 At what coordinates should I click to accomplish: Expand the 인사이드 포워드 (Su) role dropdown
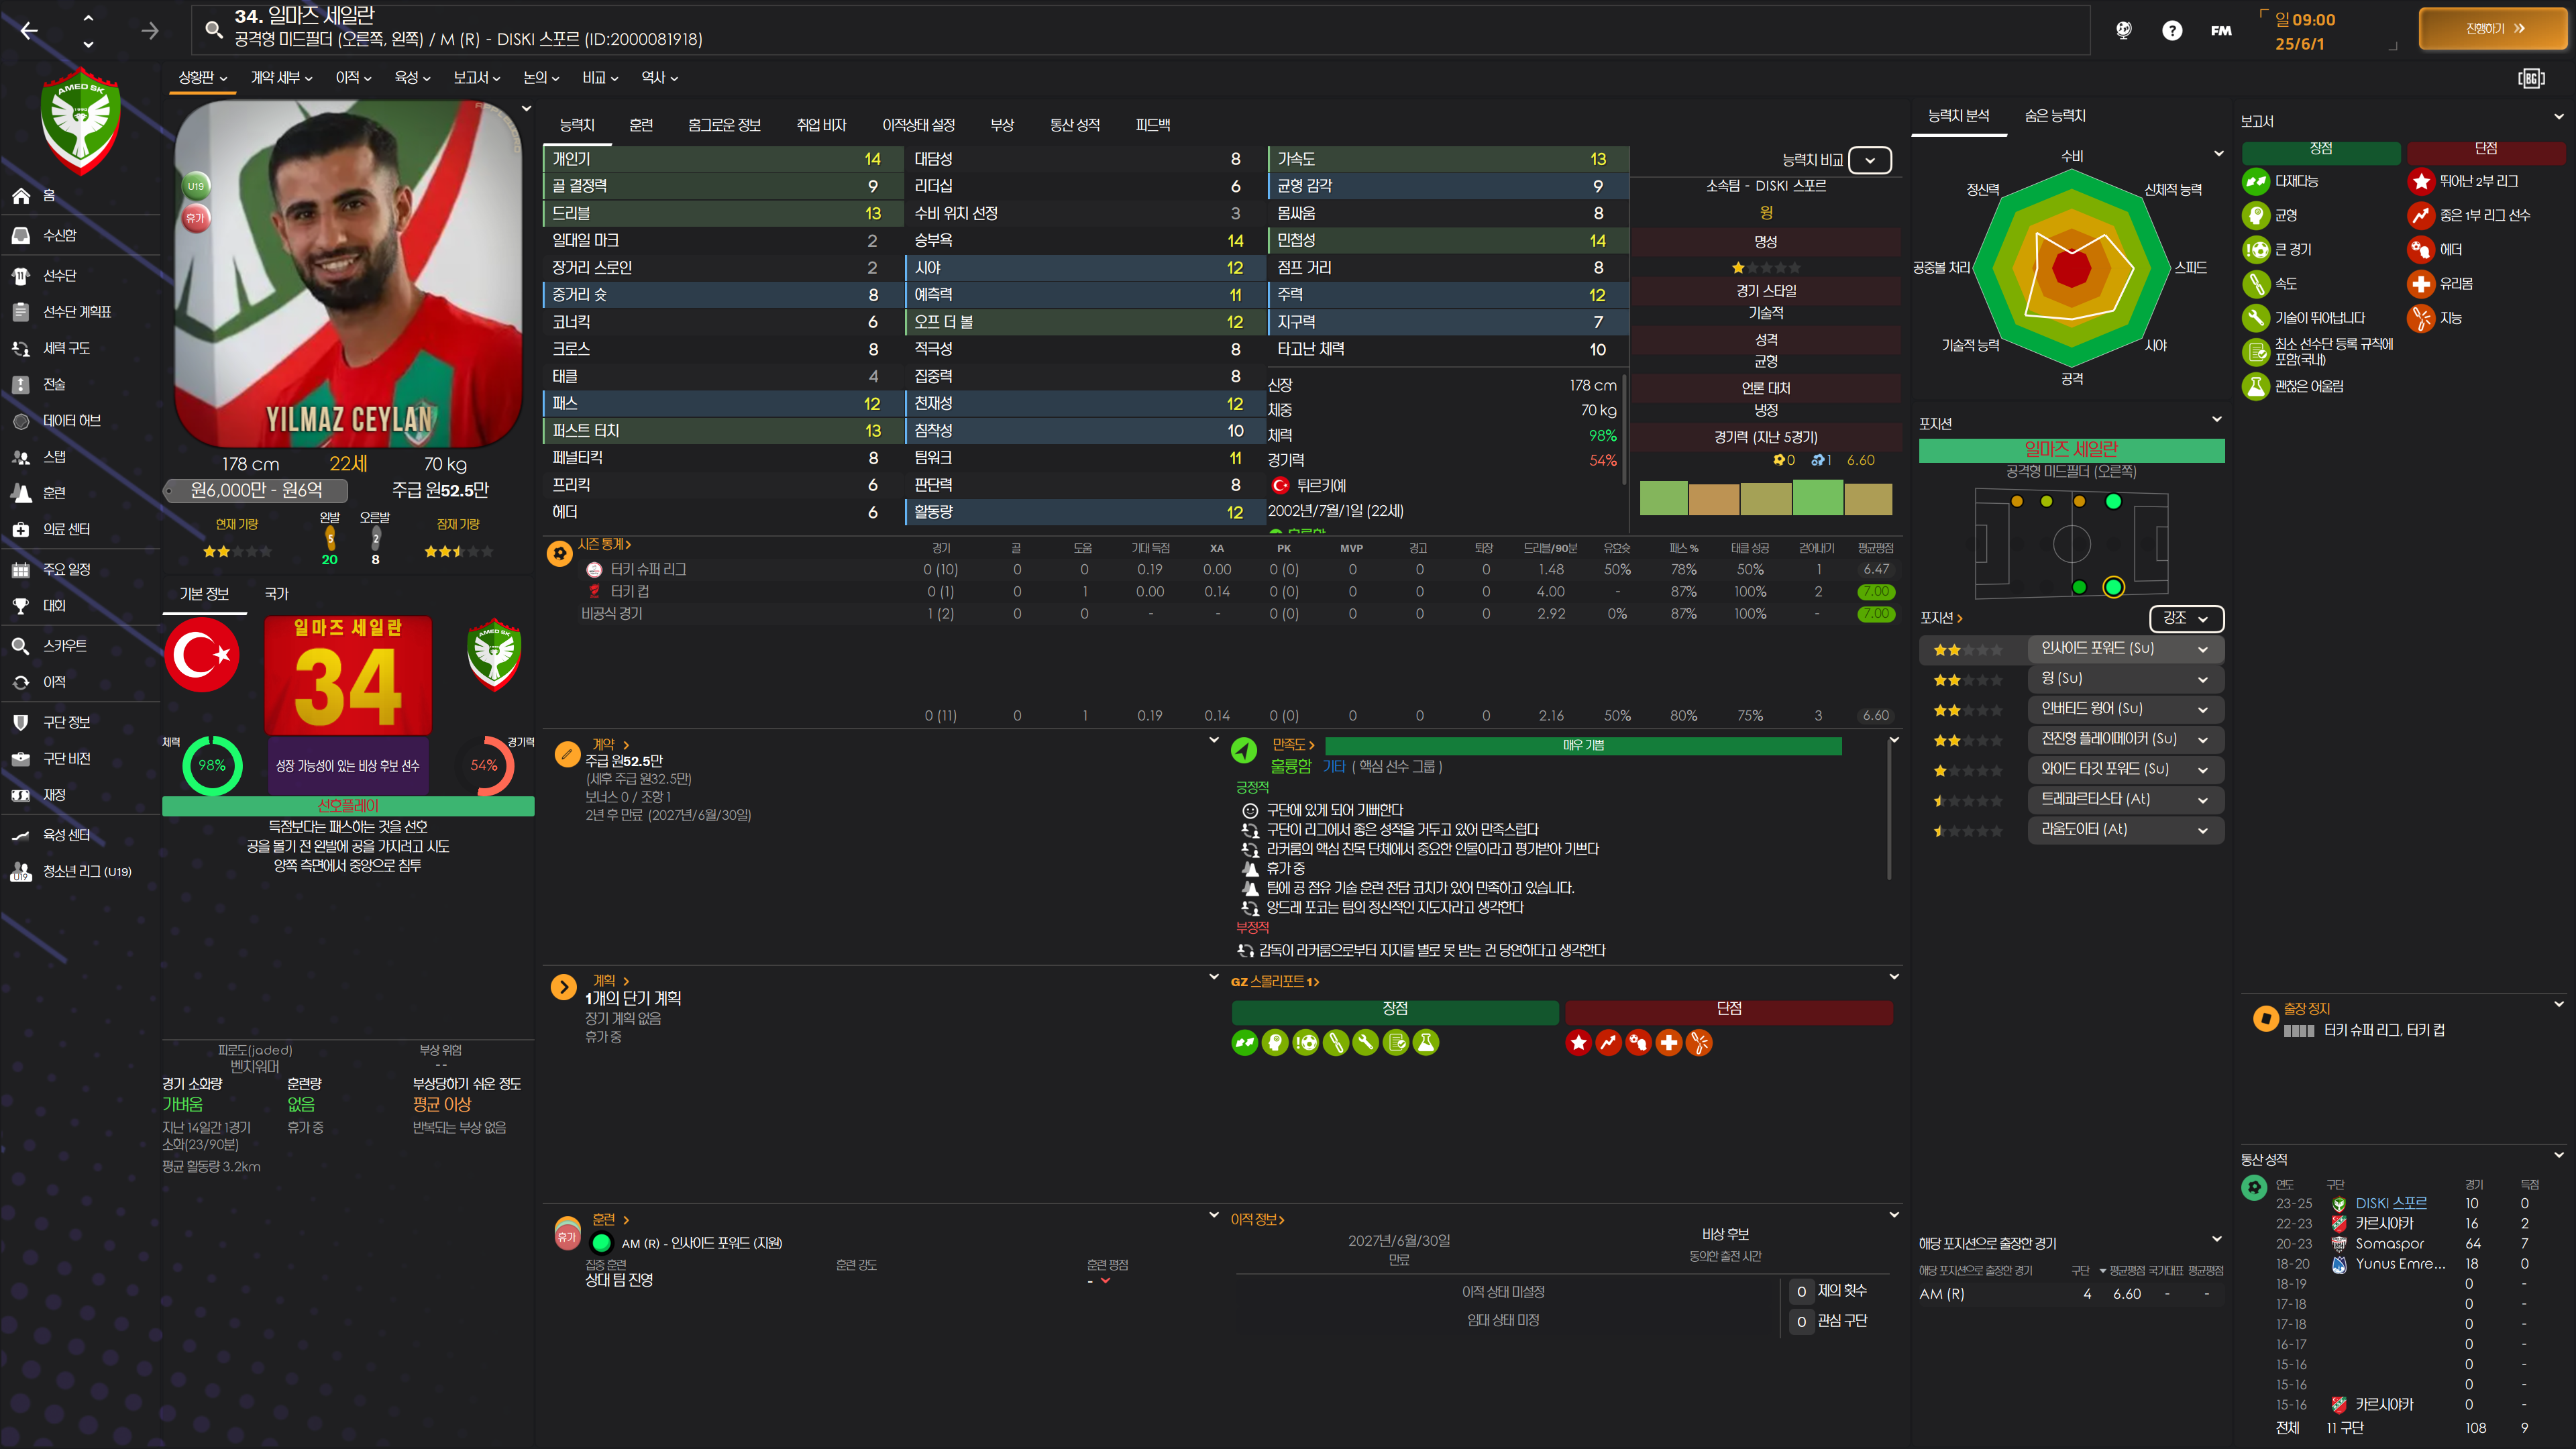[2201, 649]
